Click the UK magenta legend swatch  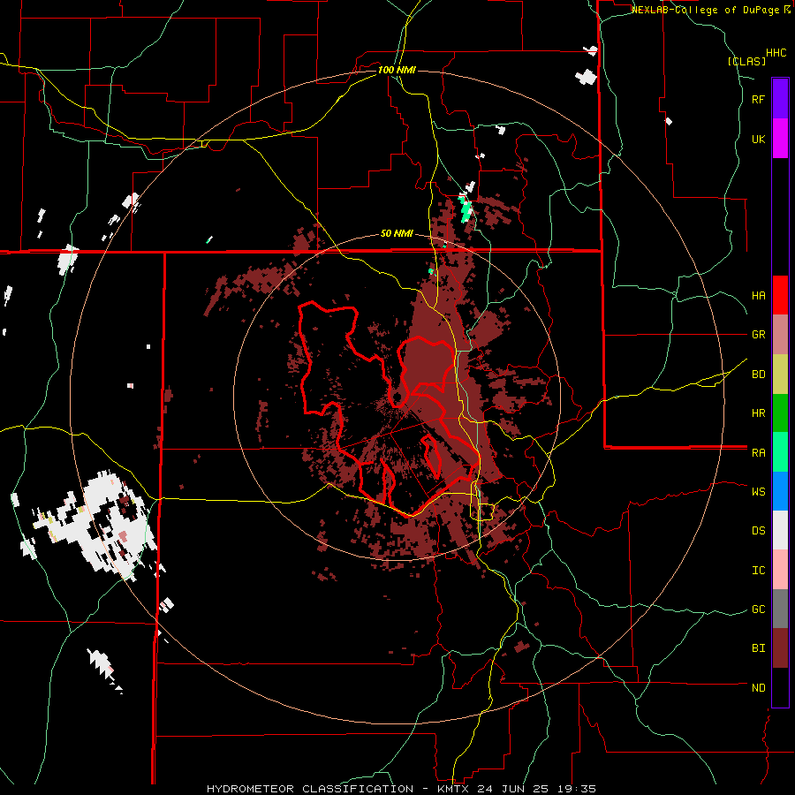click(780, 139)
